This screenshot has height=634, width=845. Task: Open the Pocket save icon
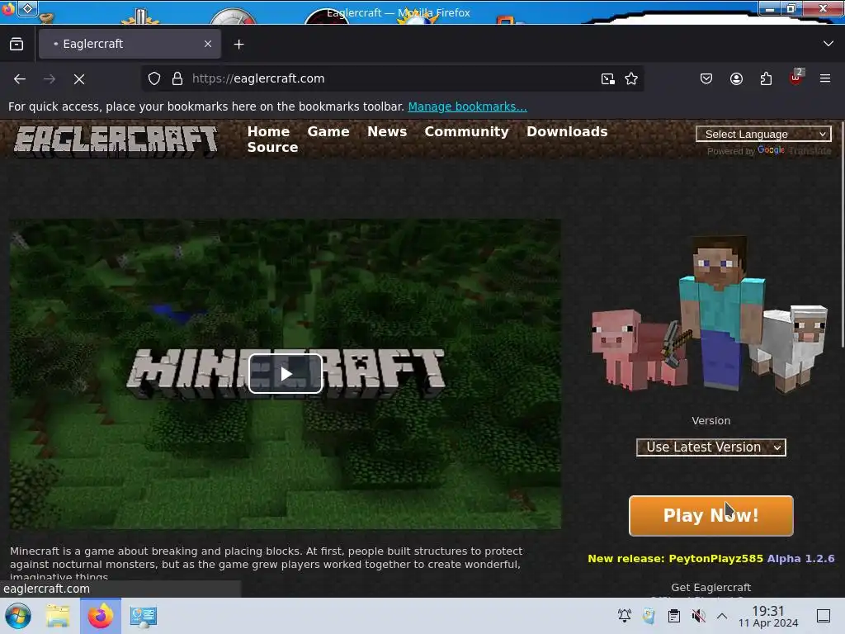706,78
